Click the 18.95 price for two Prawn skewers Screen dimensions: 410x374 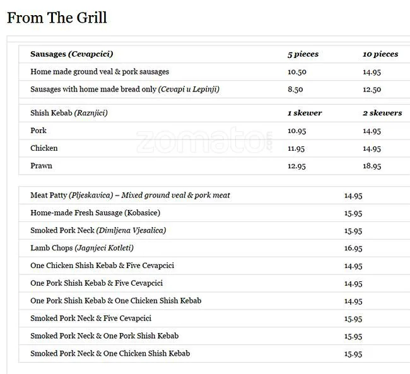372,167
